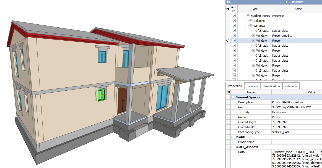Click the brown entrance door in the model
Viewport: 322px width, 168px height.
[122, 100]
